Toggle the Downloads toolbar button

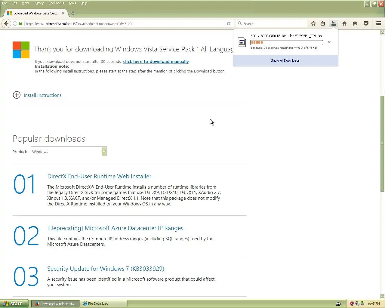pos(333,23)
